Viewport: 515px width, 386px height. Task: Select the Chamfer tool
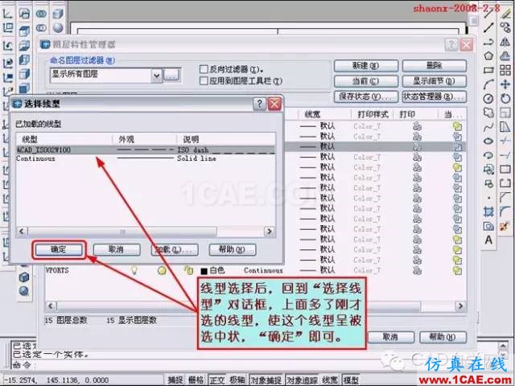[x=505, y=198]
